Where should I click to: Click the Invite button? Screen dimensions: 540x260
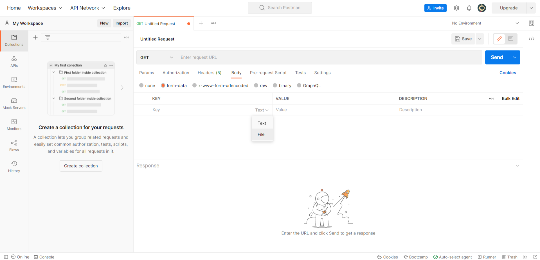[x=435, y=8]
